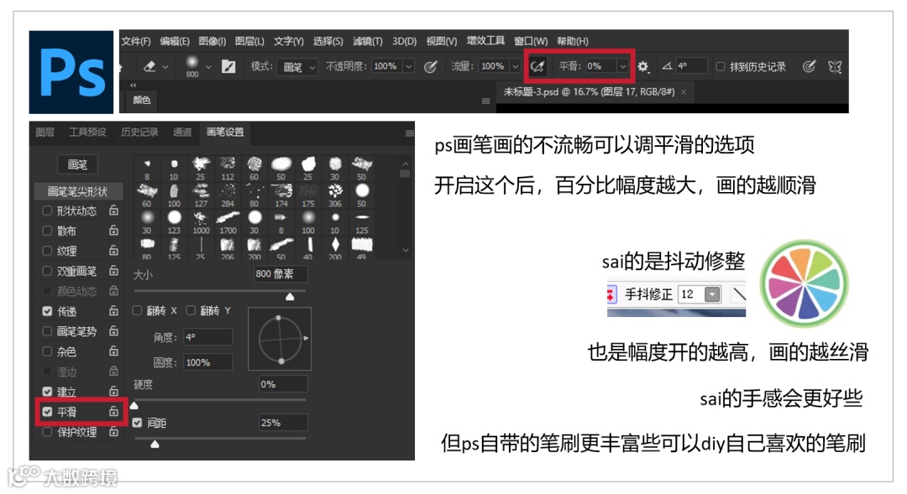The width and height of the screenshot is (907, 494).
Task: Enable the 形状动态 checkbox
Action: 47,211
